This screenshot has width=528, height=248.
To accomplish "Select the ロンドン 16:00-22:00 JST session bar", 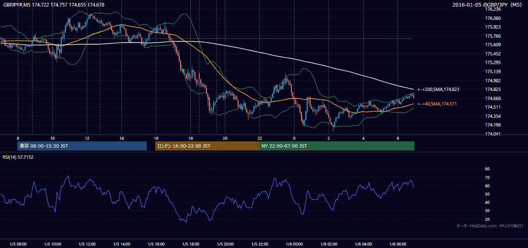I will (207, 146).
